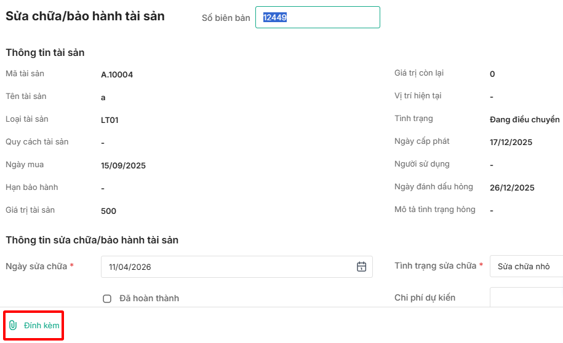Click the Tên tài sản value "a"
Viewport: 563px width, 343px height.
103,97
